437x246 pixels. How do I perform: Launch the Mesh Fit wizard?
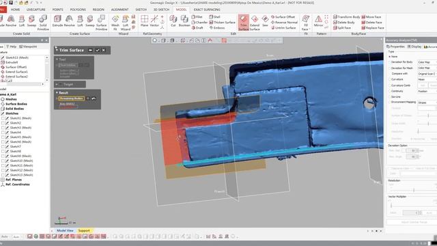coord(115,23)
